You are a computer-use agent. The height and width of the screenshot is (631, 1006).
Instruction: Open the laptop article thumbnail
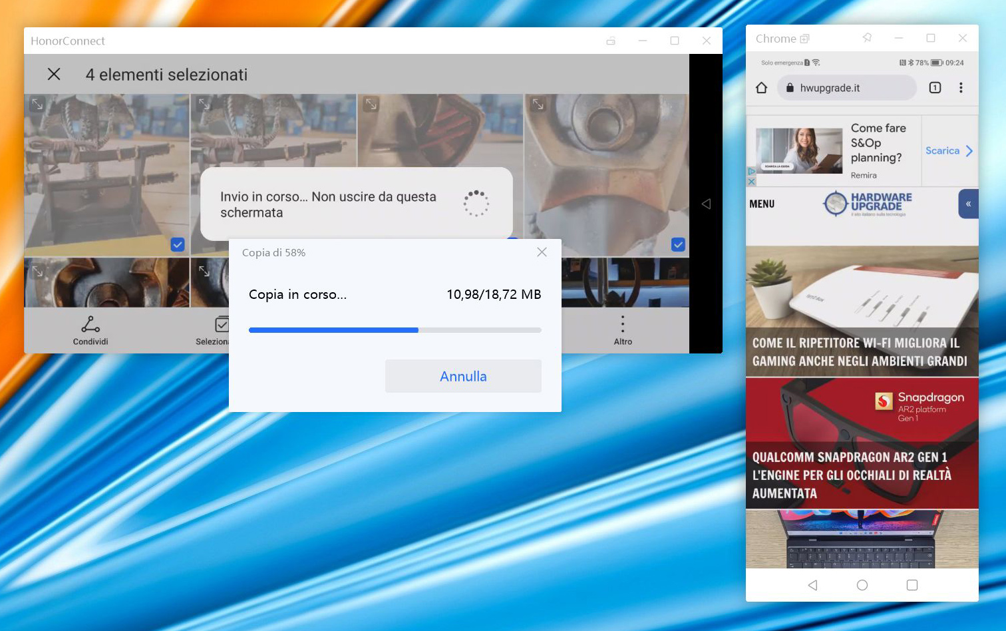pyautogui.click(x=862, y=539)
